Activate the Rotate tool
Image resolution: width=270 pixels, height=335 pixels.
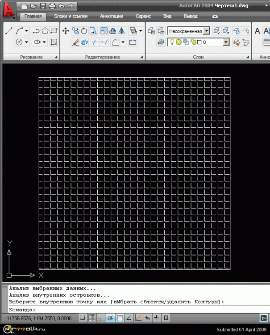point(84,31)
